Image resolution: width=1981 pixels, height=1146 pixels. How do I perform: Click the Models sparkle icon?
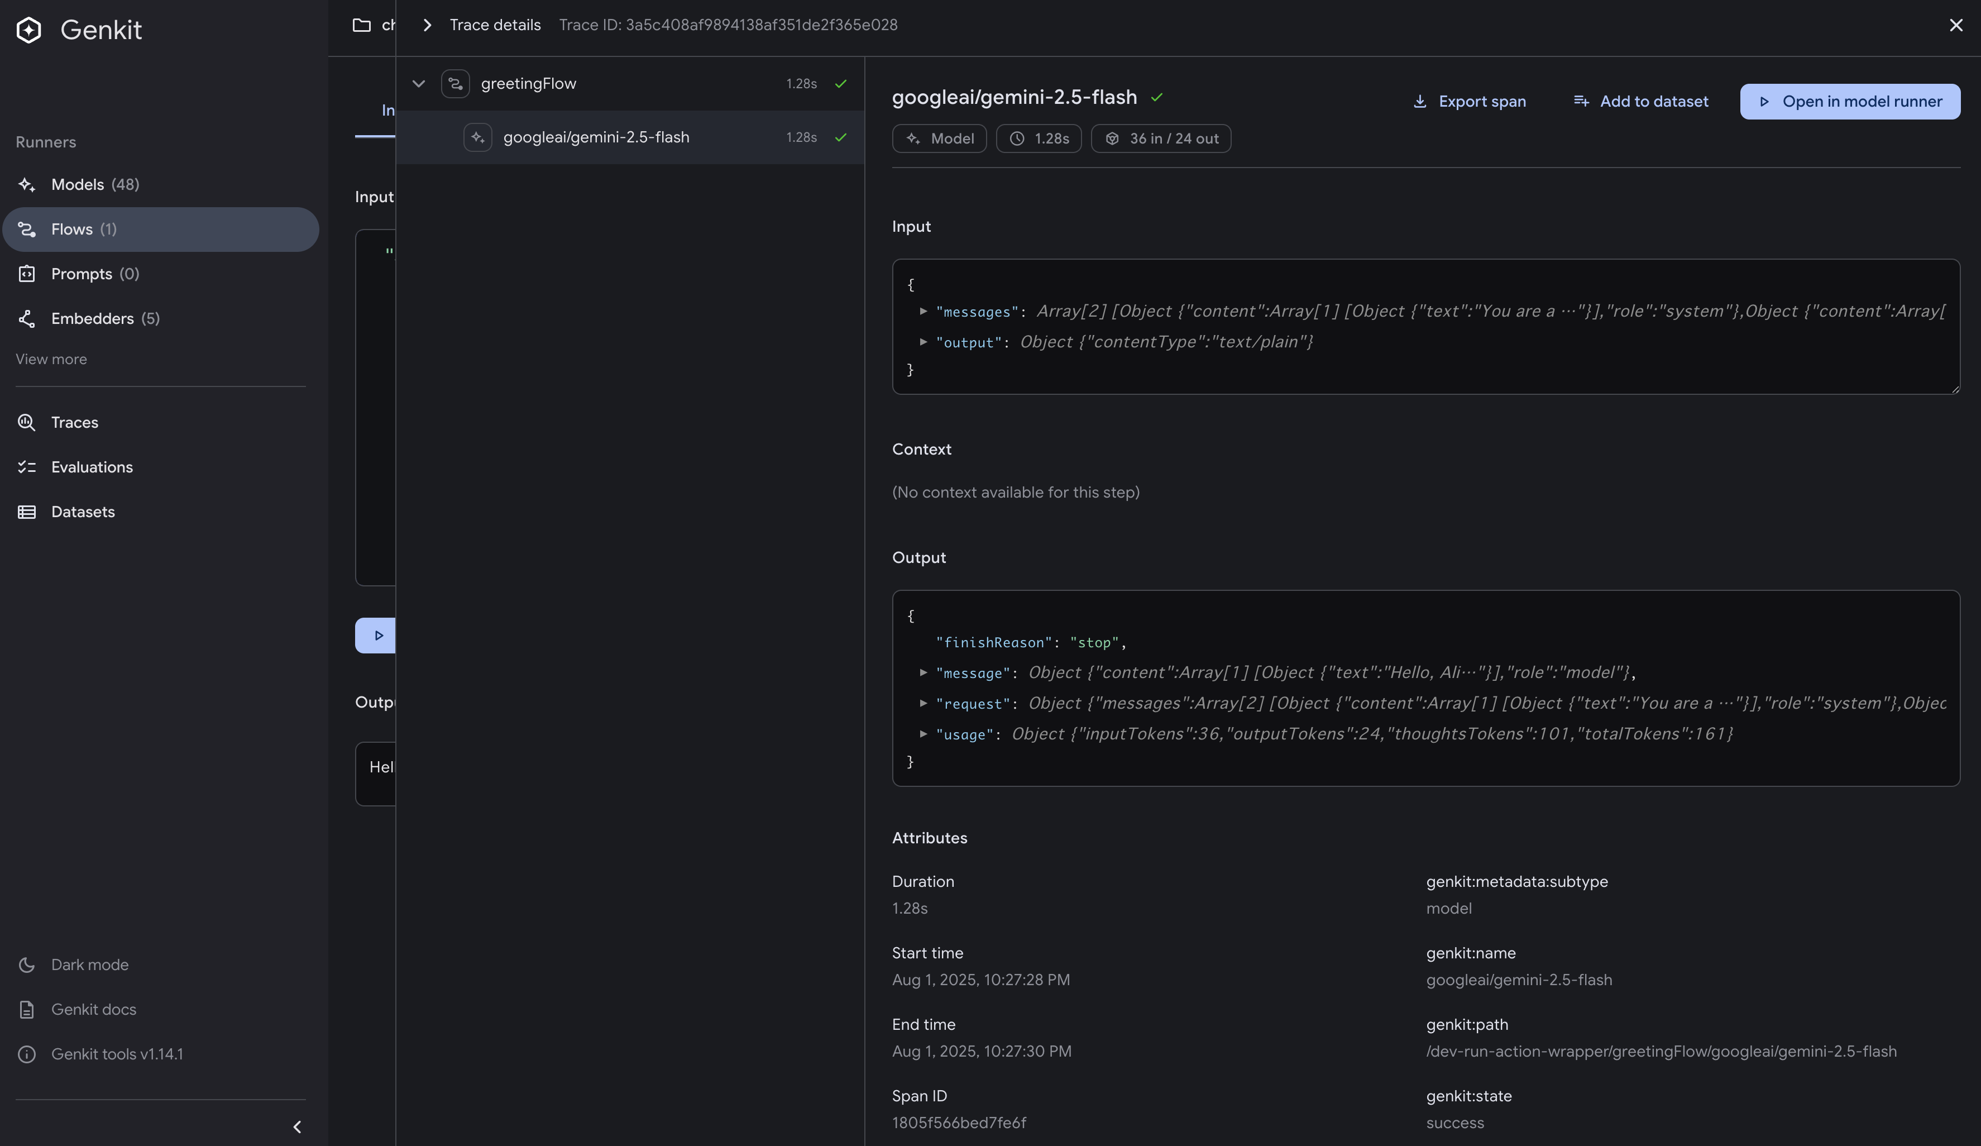tap(27, 185)
